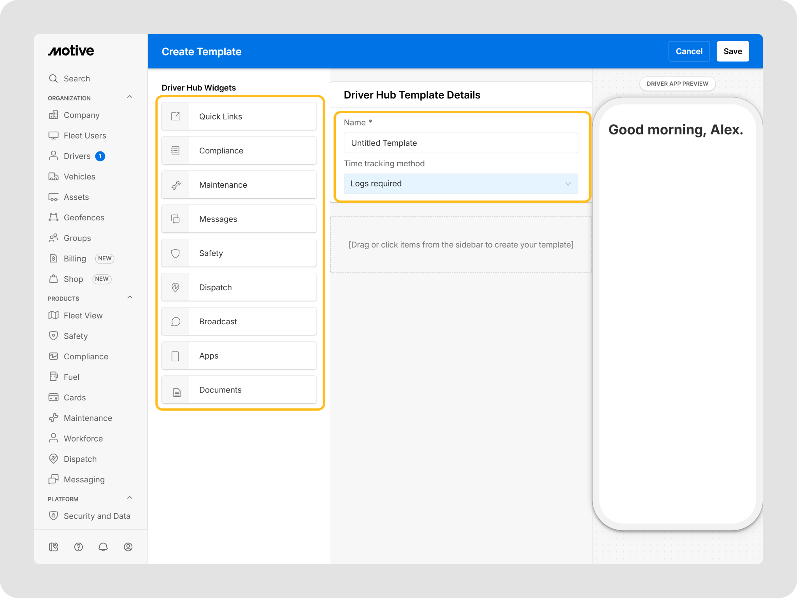Click the Motive logo
797x598 pixels.
point(71,51)
